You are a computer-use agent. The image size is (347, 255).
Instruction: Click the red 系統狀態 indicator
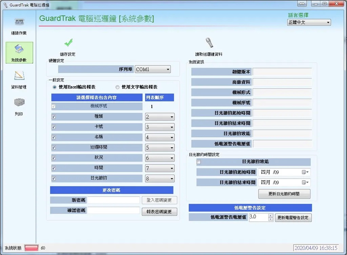(x=31, y=248)
